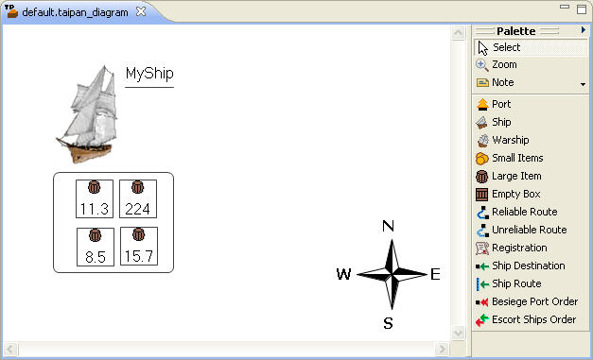Pick the Unreliable Route connection tool
The image size is (593, 360).
530,230
